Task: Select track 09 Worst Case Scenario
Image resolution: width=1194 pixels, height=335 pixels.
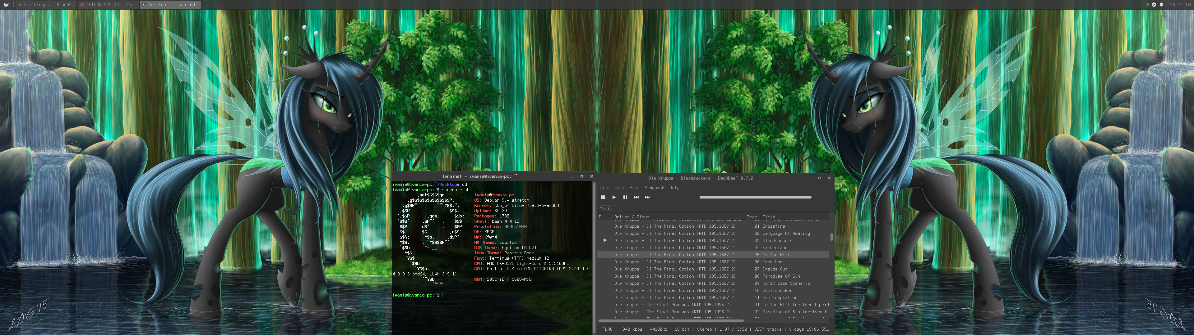Action: 713,283
